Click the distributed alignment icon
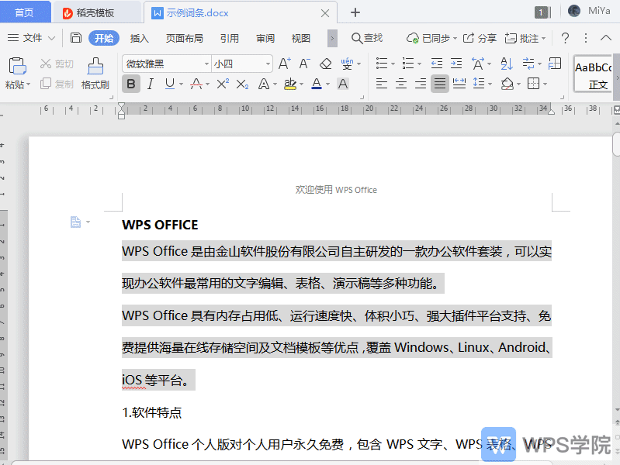The image size is (620, 465). pos(459,84)
